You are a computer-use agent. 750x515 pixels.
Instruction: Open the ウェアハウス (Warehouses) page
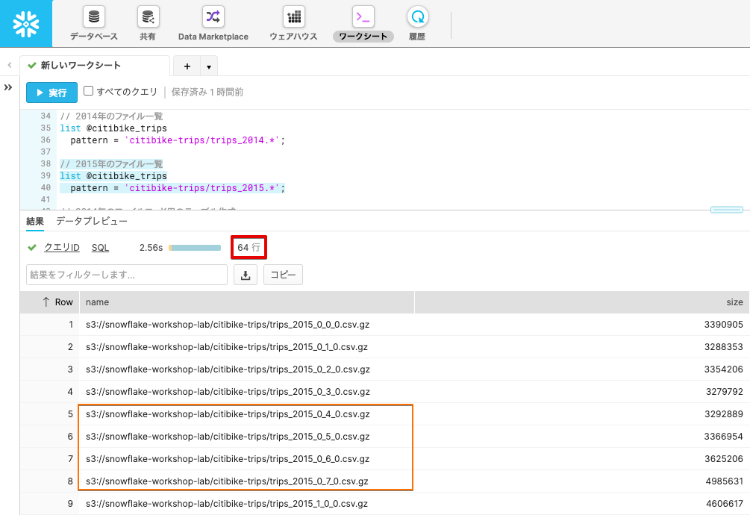pos(293,17)
